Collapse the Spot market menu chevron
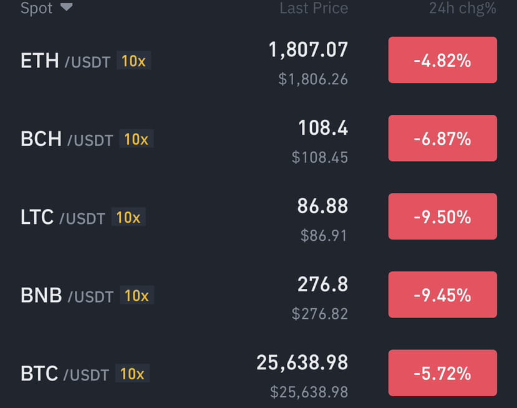This screenshot has height=408, width=517. pos(66,8)
